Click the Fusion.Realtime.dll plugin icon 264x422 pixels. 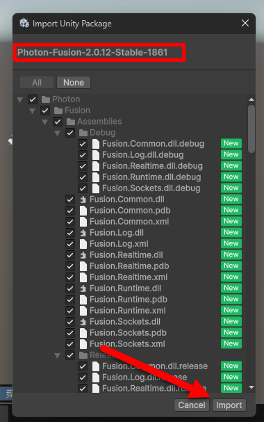83,255
